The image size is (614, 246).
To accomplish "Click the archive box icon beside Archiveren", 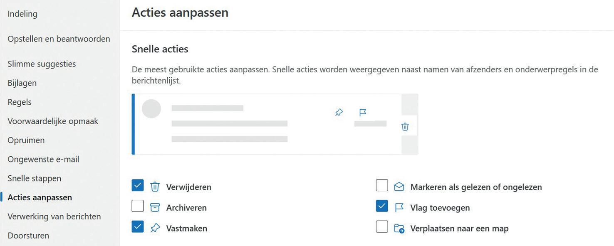I will coord(155,207).
